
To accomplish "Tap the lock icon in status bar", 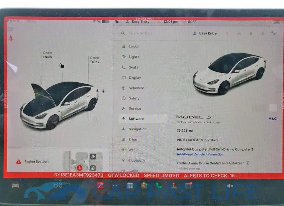I will click(117, 22).
